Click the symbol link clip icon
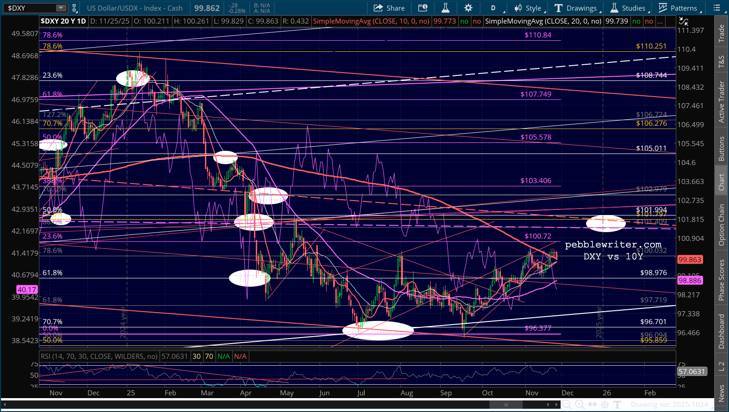 tap(74, 8)
